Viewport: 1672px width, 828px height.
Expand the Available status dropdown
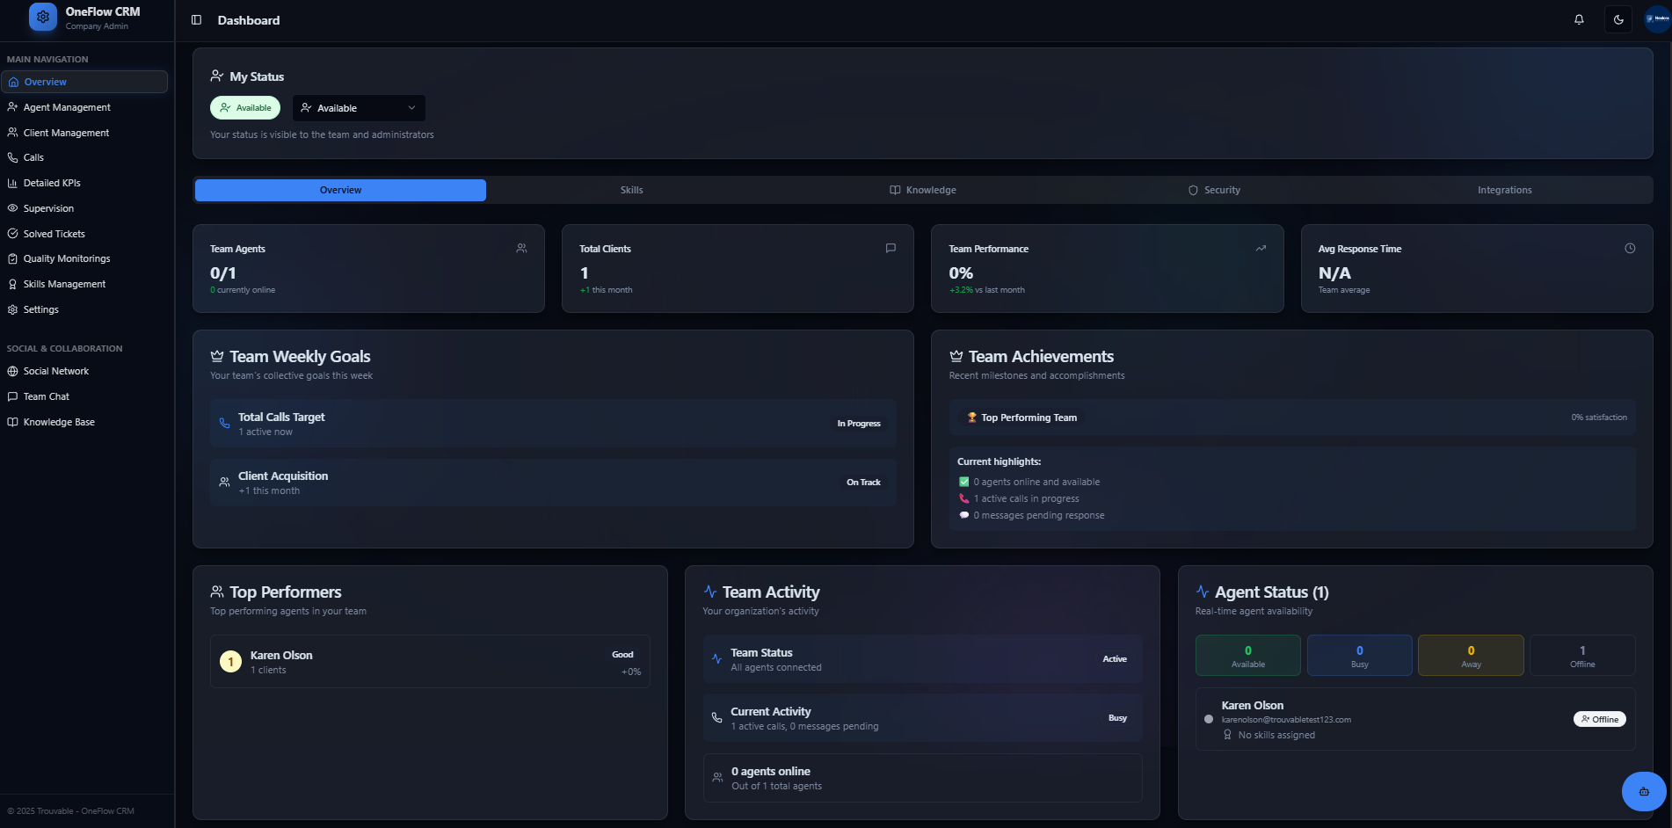click(359, 107)
